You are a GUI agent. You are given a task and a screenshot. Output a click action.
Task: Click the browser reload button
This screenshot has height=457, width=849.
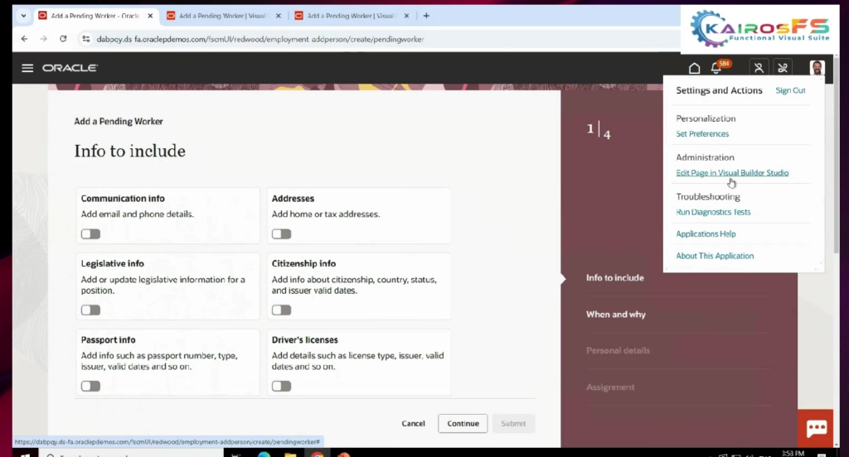(63, 39)
